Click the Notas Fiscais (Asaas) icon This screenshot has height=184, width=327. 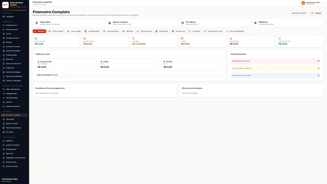pyautogui.click(x=3, y=128)
